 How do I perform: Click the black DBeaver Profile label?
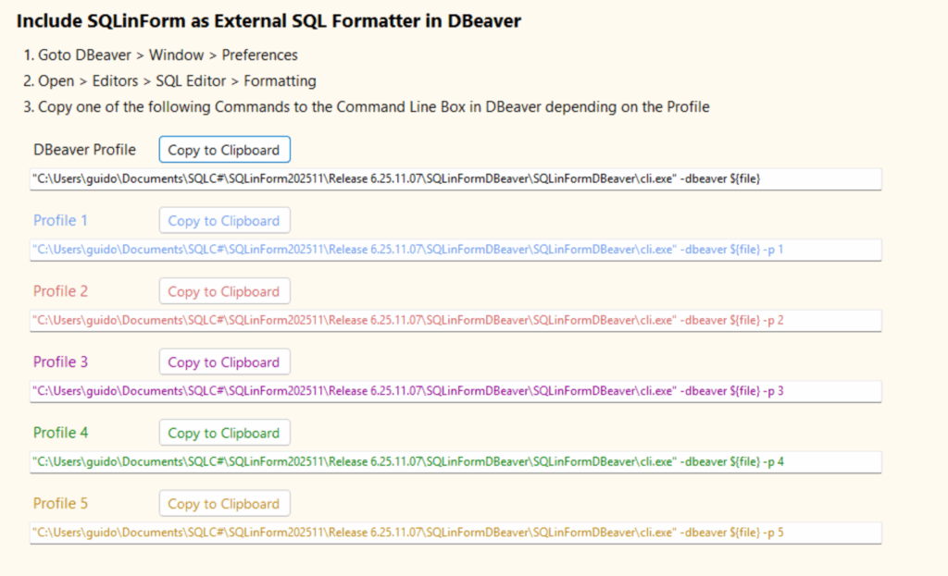(84, 150)
